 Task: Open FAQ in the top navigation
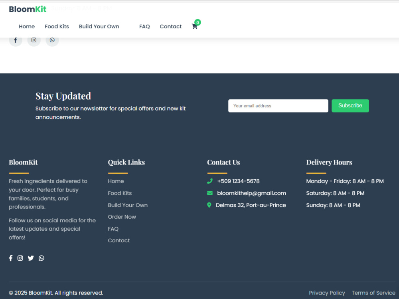144,26
